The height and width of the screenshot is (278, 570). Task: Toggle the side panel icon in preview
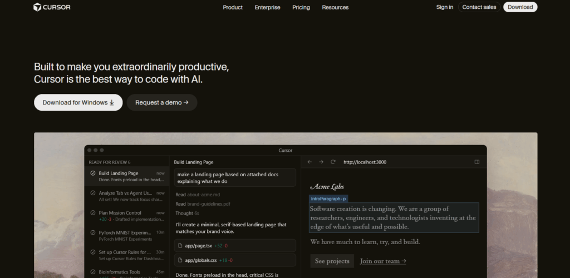[x=476, y=162]
